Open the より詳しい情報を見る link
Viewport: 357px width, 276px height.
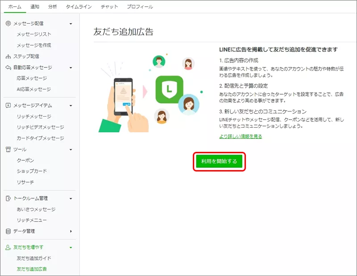[241, 136]
